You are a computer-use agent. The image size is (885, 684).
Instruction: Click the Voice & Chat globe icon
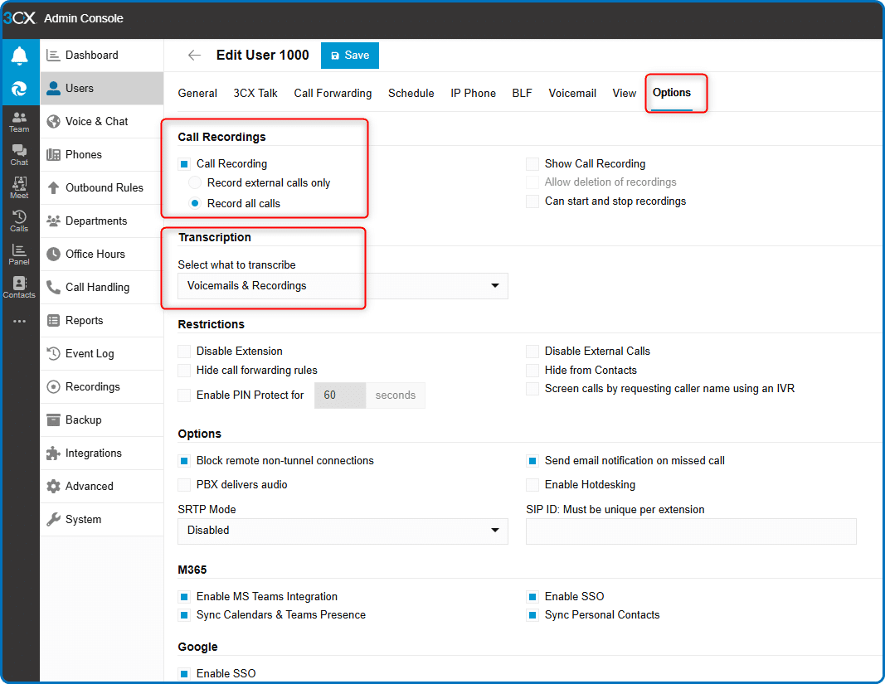point(54,121)
